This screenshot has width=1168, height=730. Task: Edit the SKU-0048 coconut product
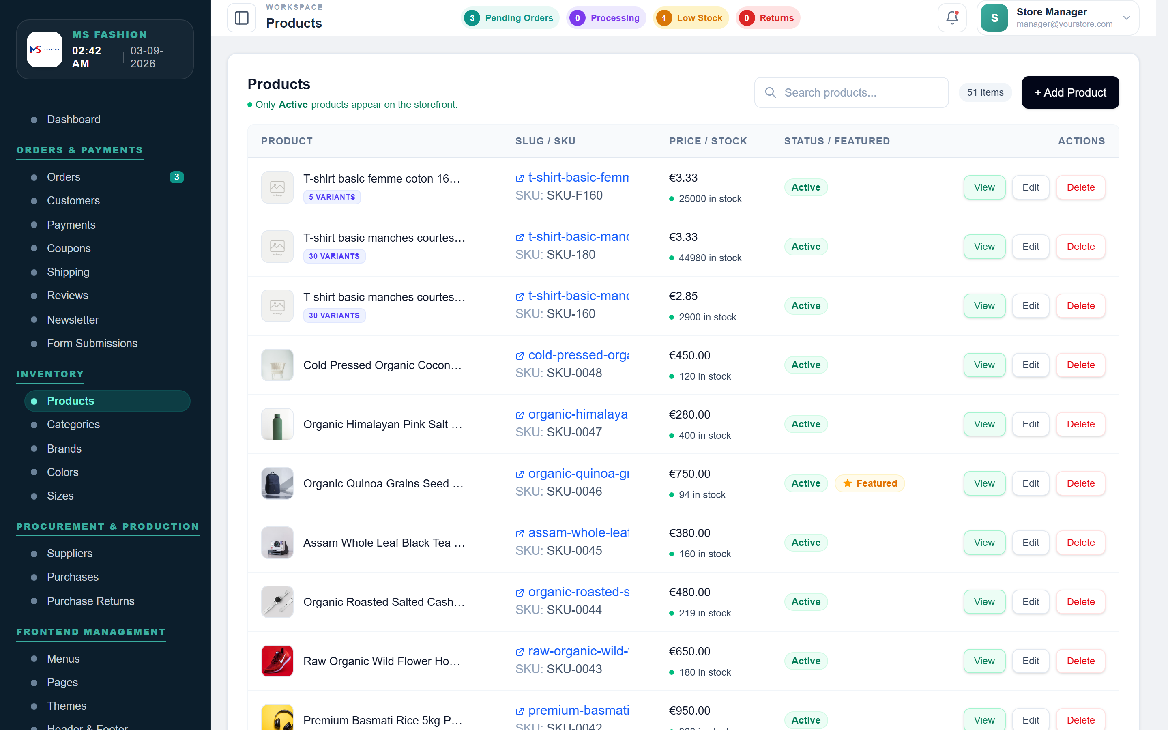[x=1031, y=365]
